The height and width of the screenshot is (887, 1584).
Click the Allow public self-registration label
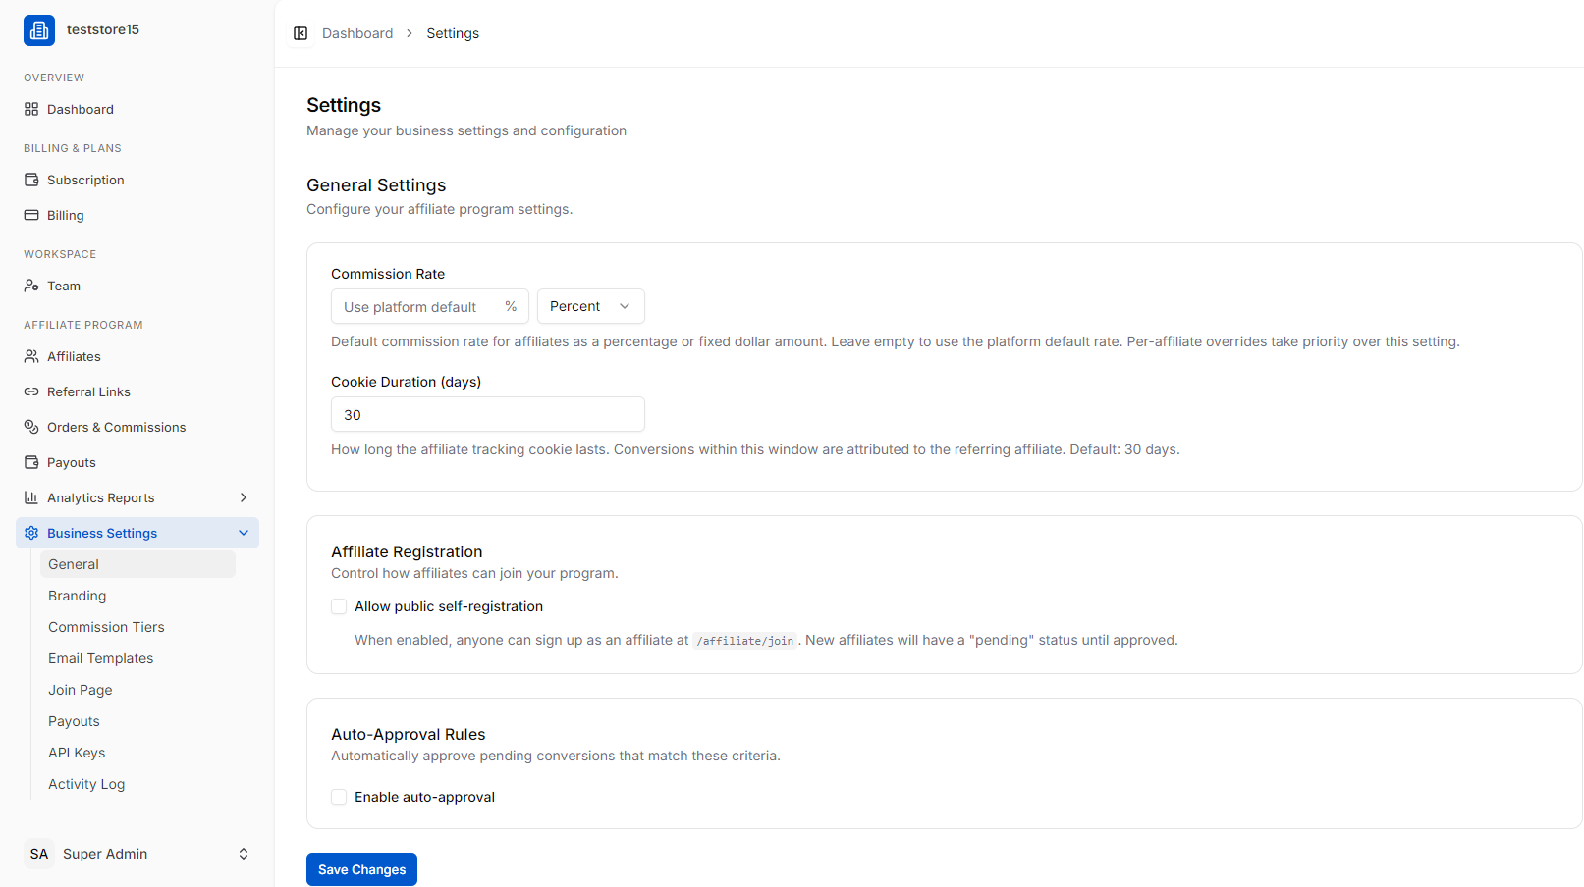pos(449,606)
